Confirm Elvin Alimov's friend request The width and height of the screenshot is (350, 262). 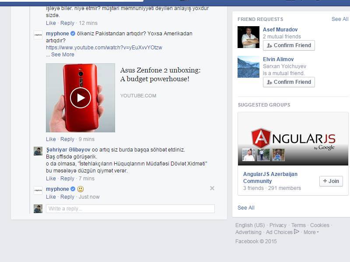pyautogui.click(x=289, y=82)
